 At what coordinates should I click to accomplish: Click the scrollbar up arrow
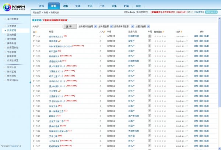click(x=220, y=19)
